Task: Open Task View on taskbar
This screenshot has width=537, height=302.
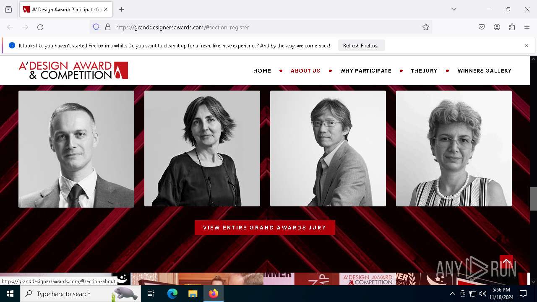Action: click(x=151, y=294)
